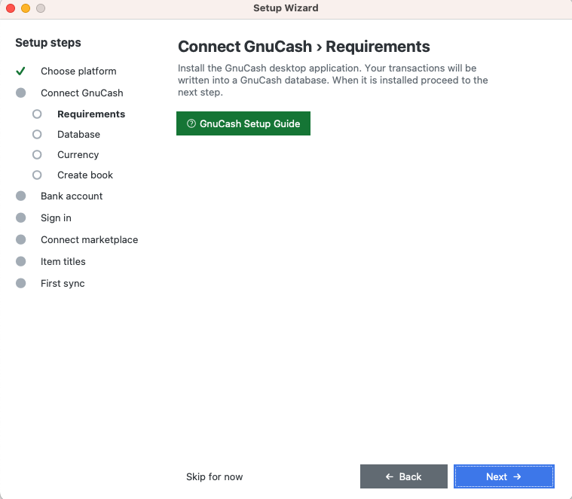572x499 pixels.
Task: Click Skip for now link
Action: [215, 476]
